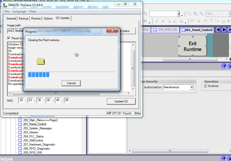Uncheck the Enabled operation checkbox
Viewport: 231px width, 161px height.
(206, 86)
